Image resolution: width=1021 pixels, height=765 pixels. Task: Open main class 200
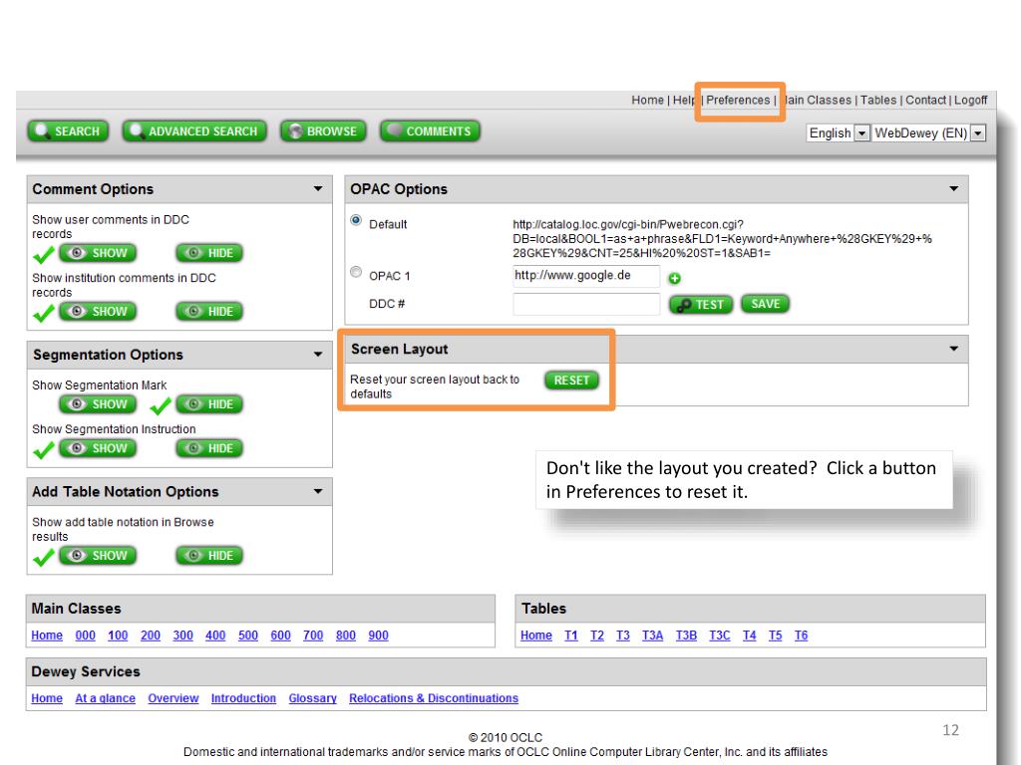[151, 635]
